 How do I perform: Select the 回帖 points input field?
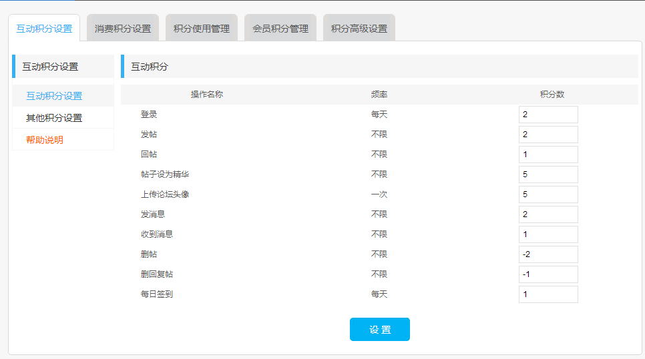pyautogui.click(x=548, y=155)
